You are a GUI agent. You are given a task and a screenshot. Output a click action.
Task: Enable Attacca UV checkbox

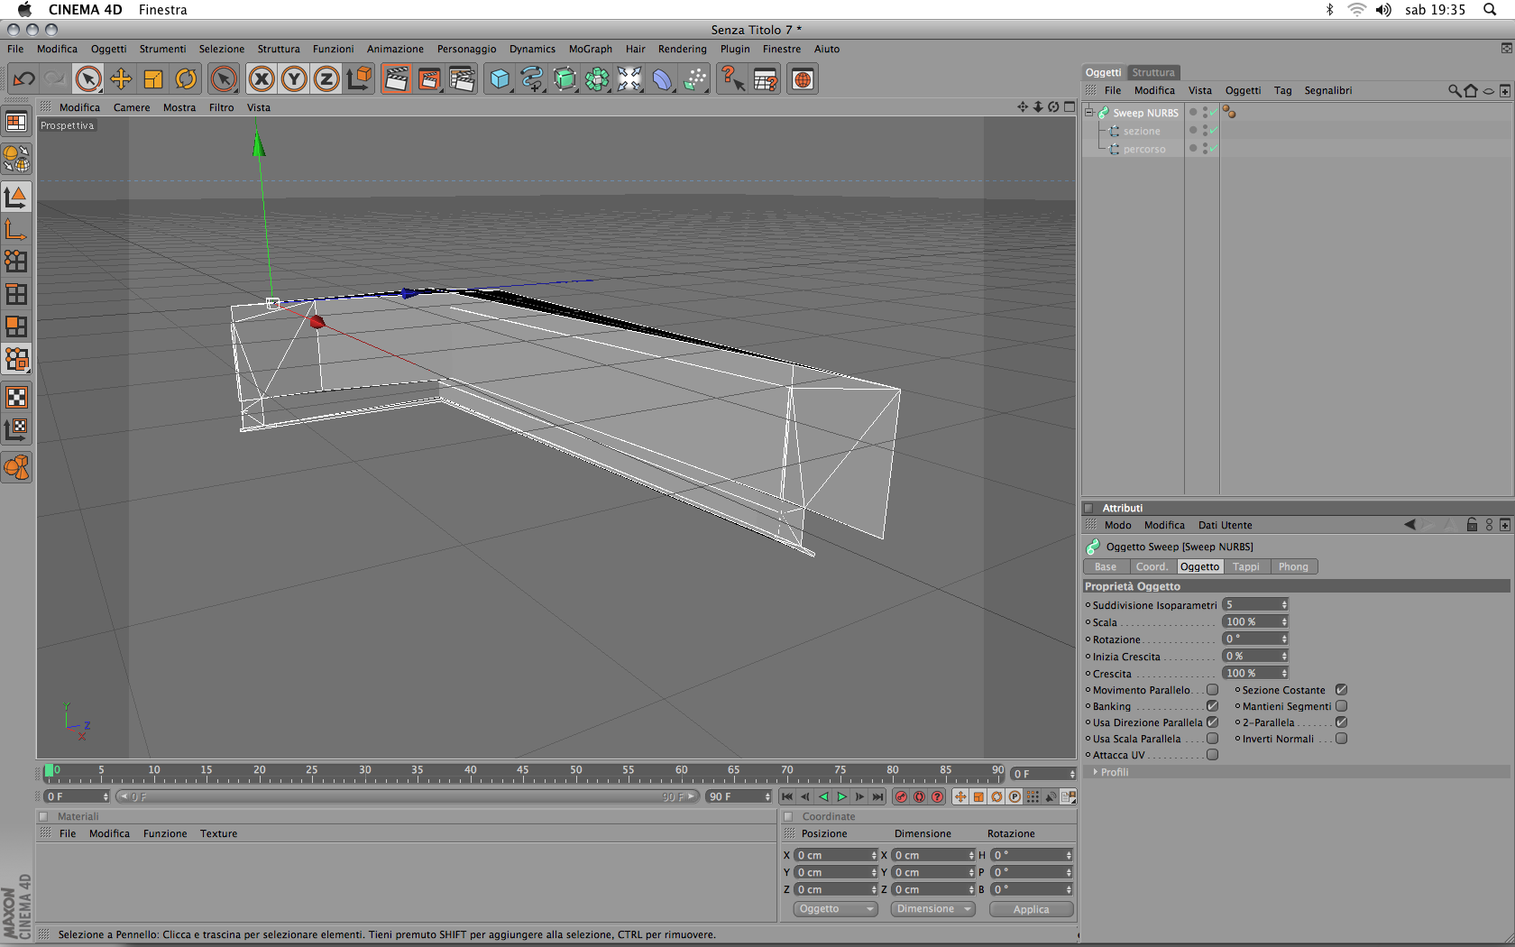point(1213,755)
